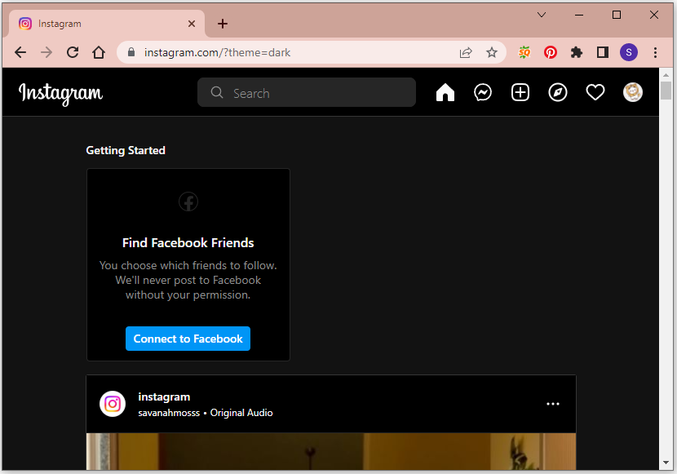Open the profile avatar menu
Image resolution: width=677 pixels, height=474 pixels.
(632, 92)
